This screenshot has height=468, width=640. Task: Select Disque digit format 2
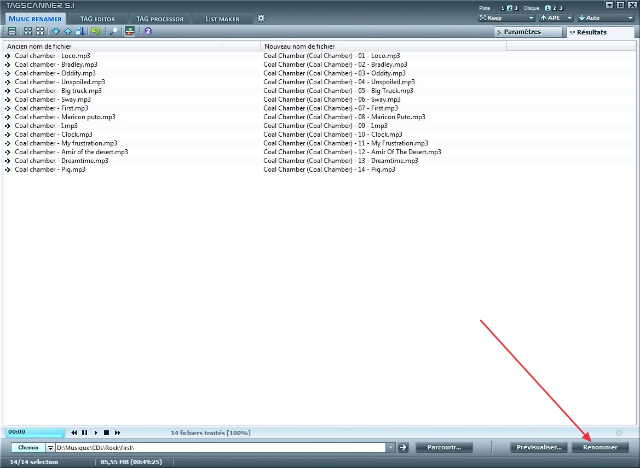coord(554,8)
